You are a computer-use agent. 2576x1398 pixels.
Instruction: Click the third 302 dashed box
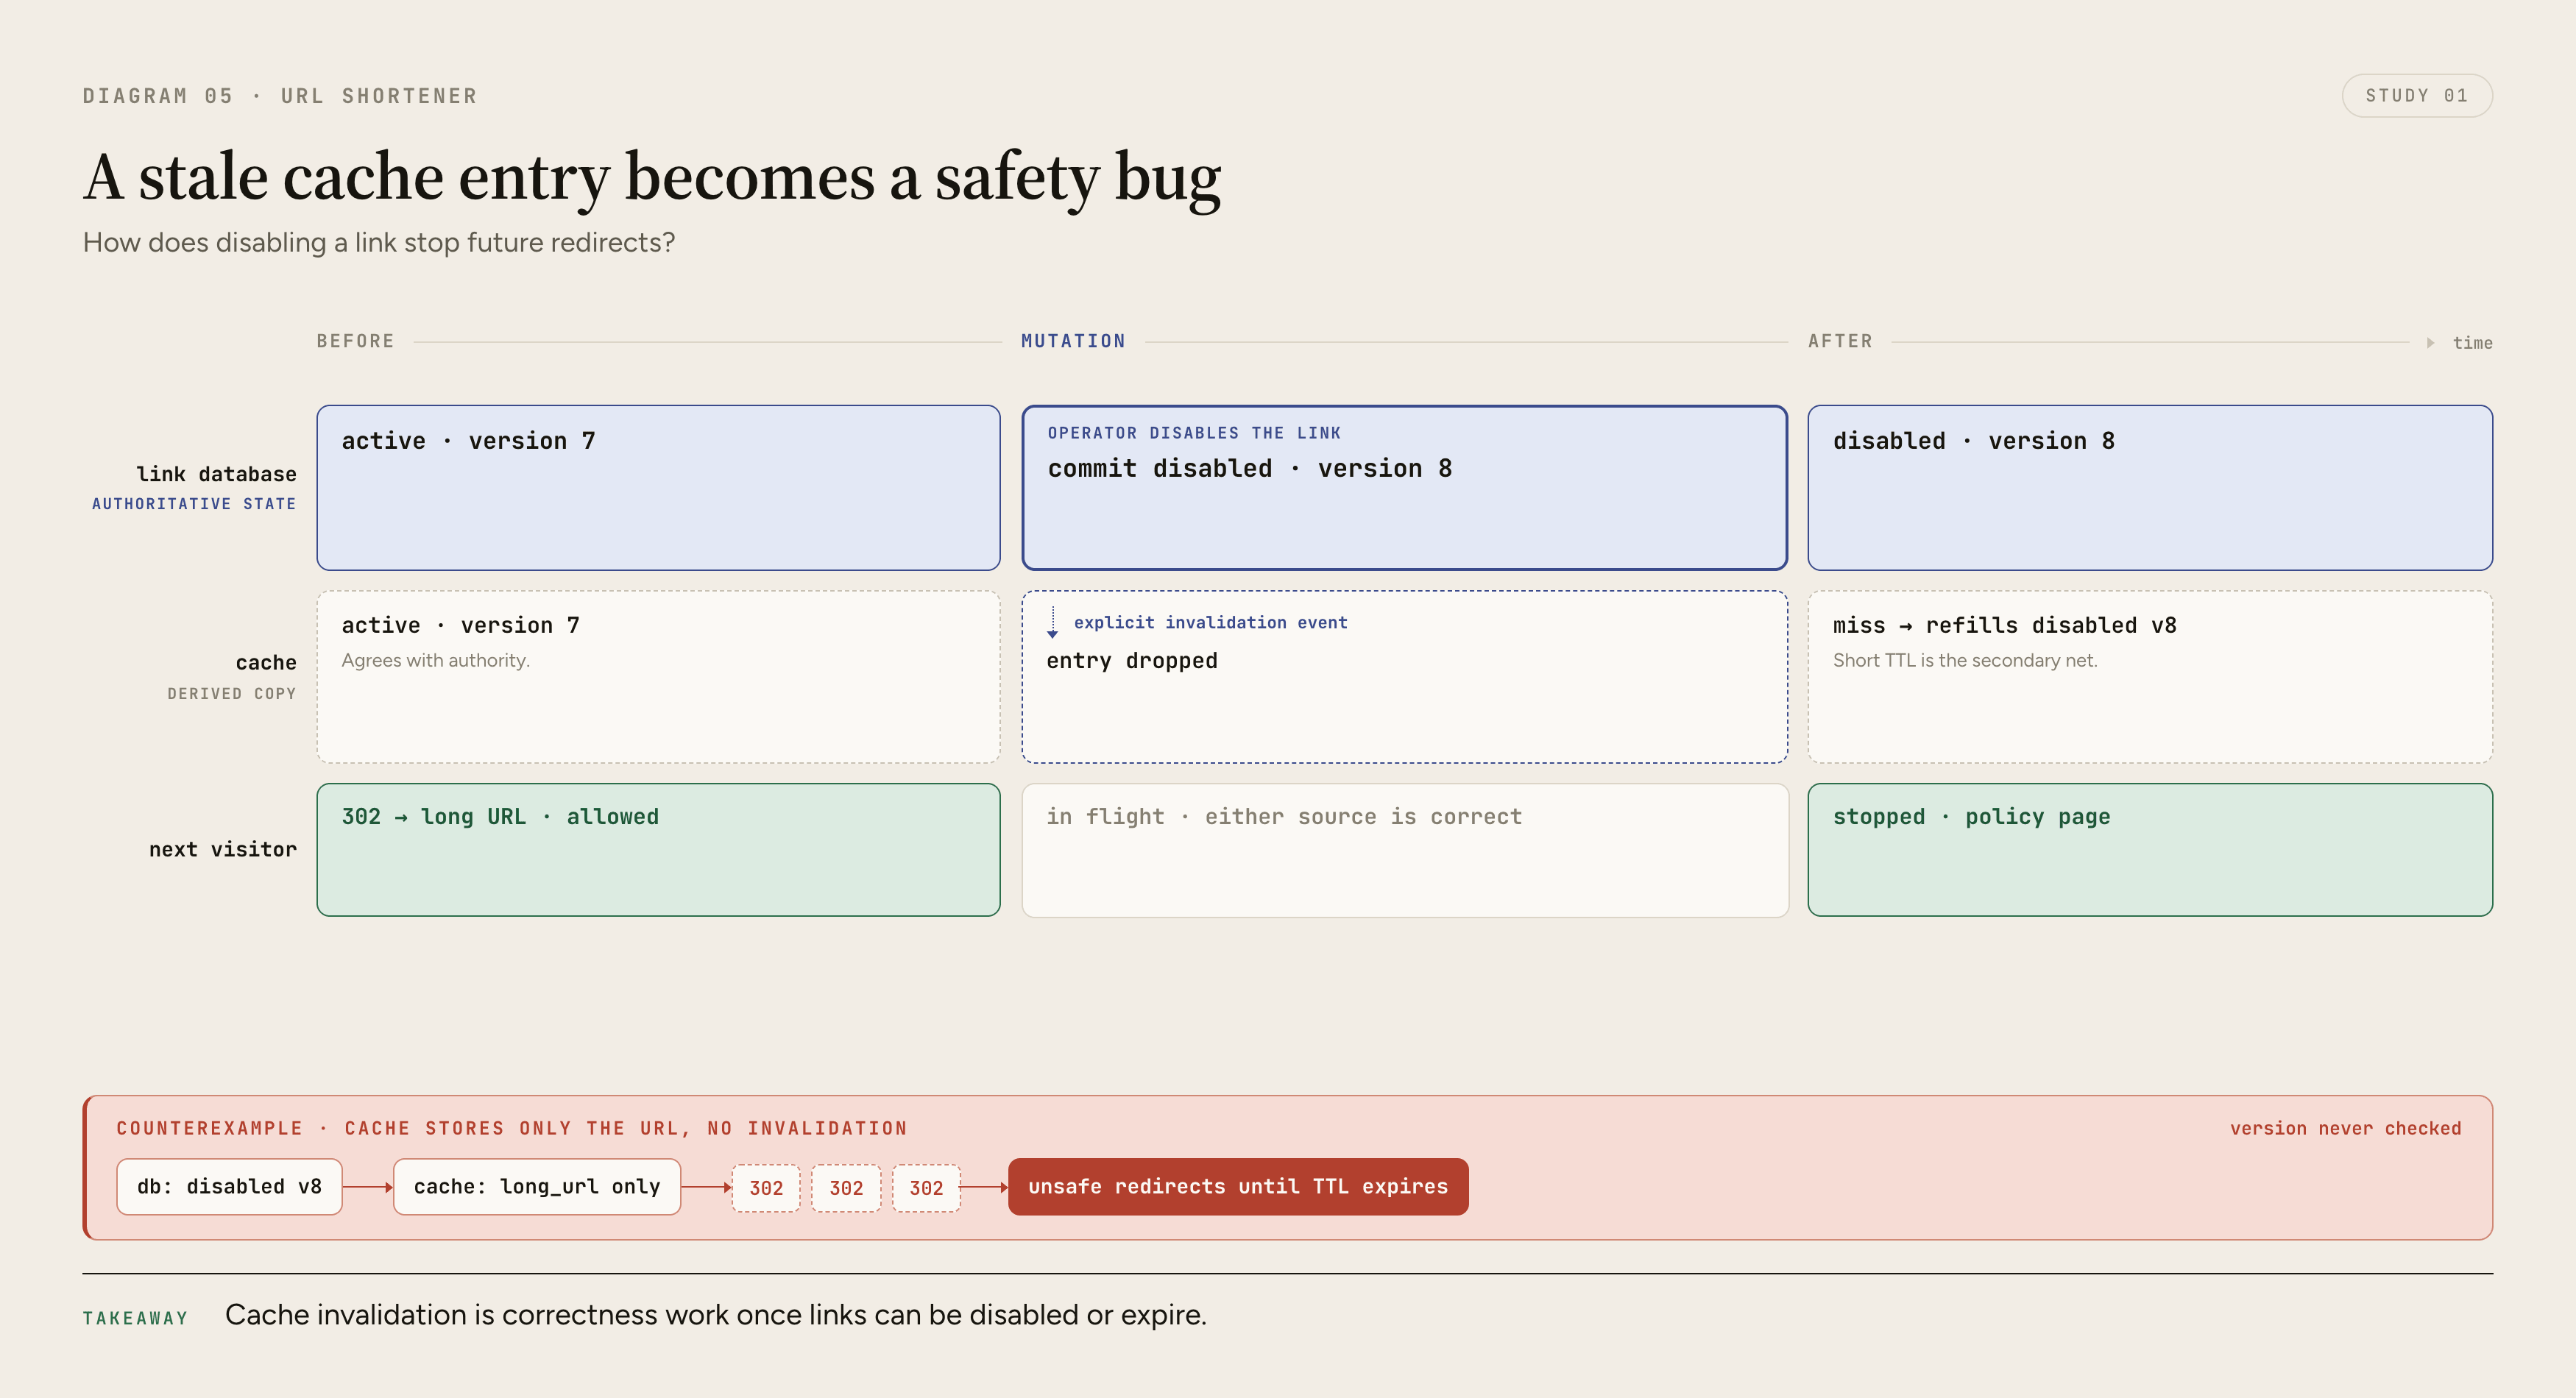pos(926,1188)
